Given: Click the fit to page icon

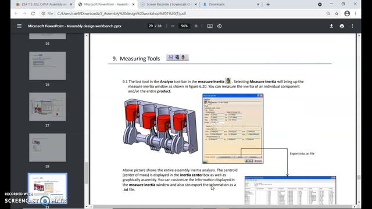Looking at the screenshot, I should pyautogui.click(x=210, y=26).
